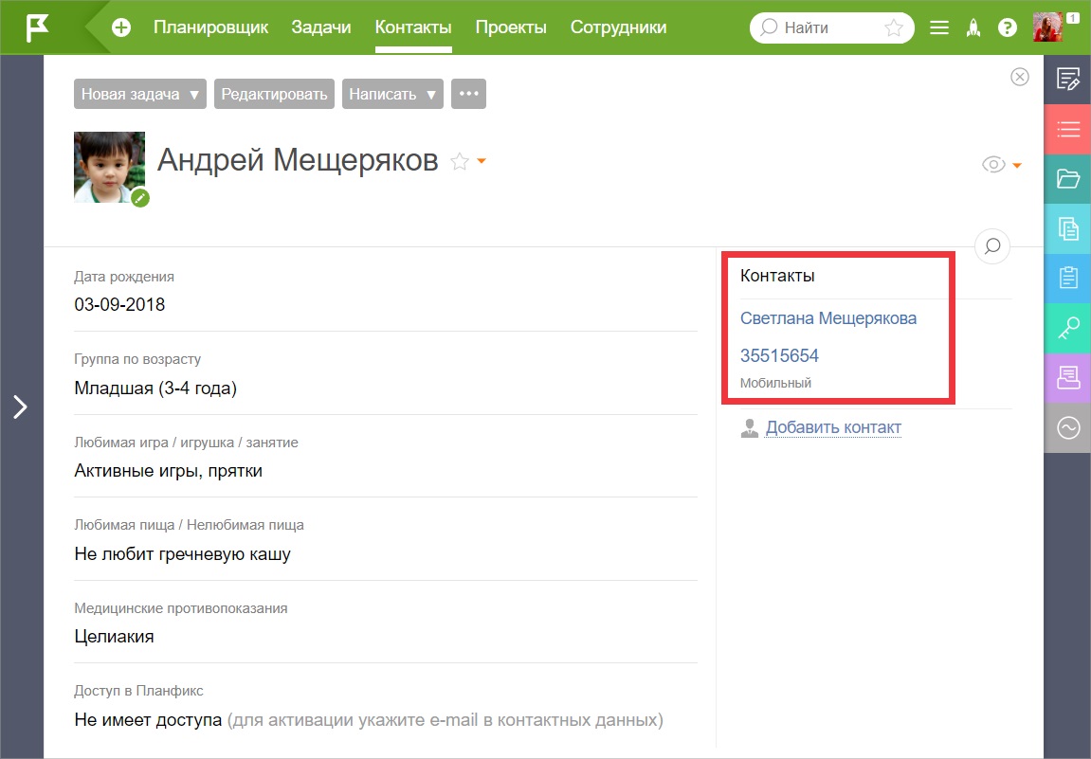Click the green plus create icon
Viewport: 1091px width, 759px height.
(121, 27)
